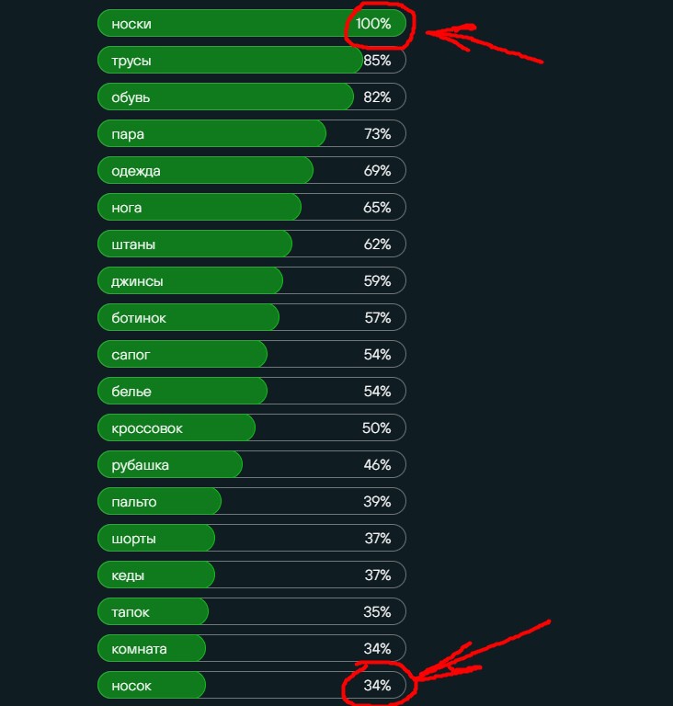The height and width of the screenshot is (706, 673).
Task: Pick the джинсы 59% row
Action: click(x=251, y=280)
